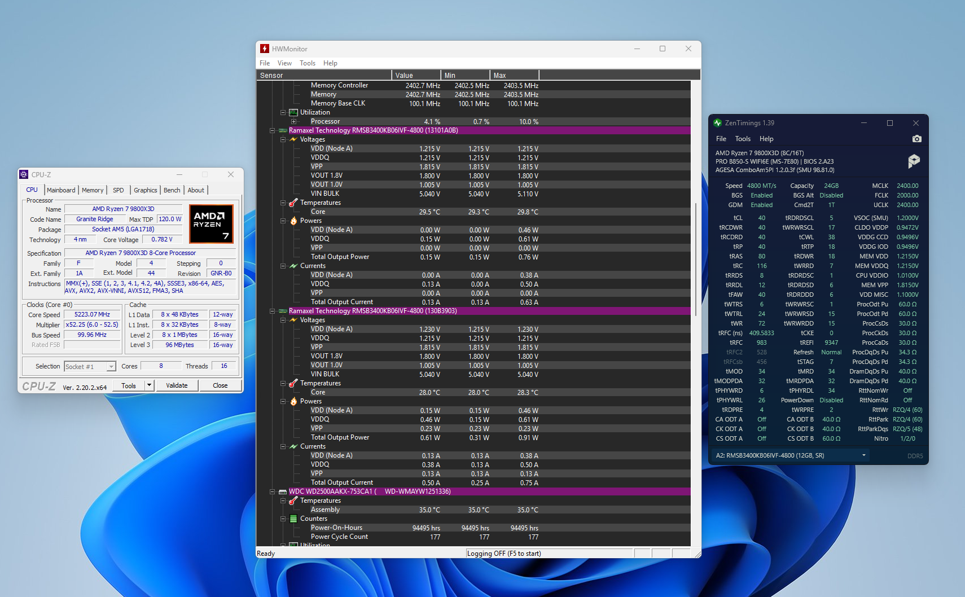Click the HWMonitor vertical scrollbar
Viewport: 965px width, 597px height.
(696, 313)
